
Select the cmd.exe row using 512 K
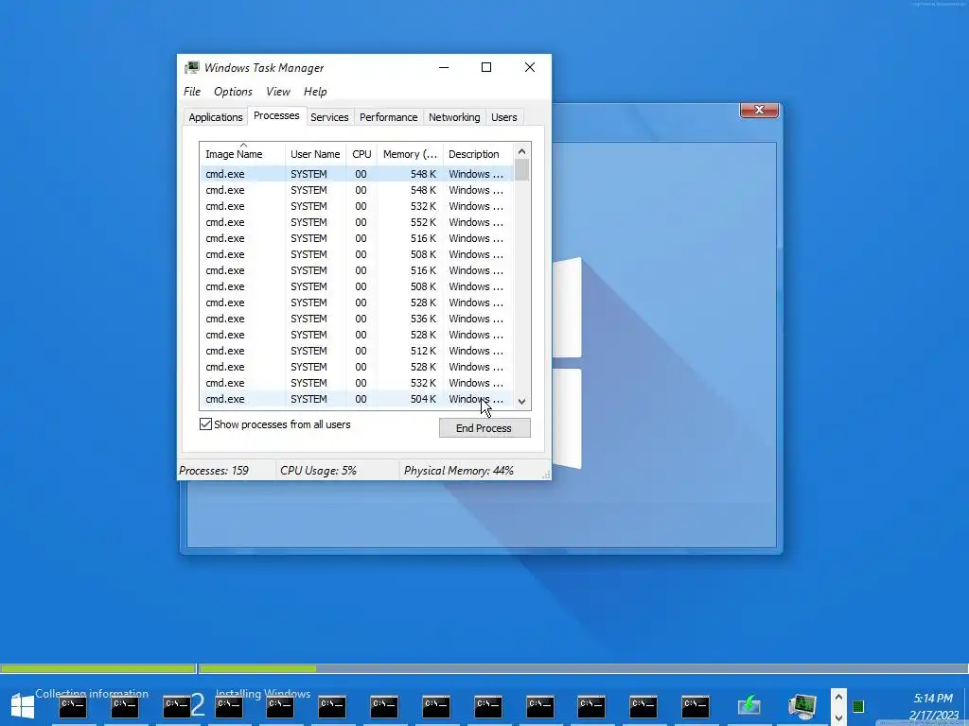(357, 351)
